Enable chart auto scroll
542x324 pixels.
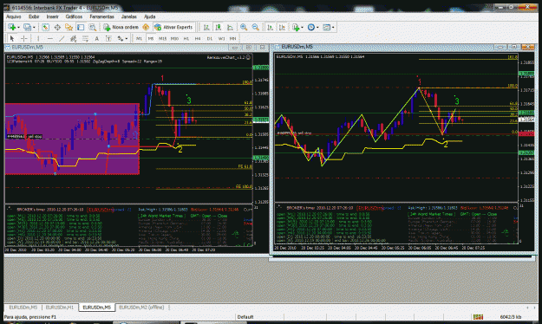(271, 27)
